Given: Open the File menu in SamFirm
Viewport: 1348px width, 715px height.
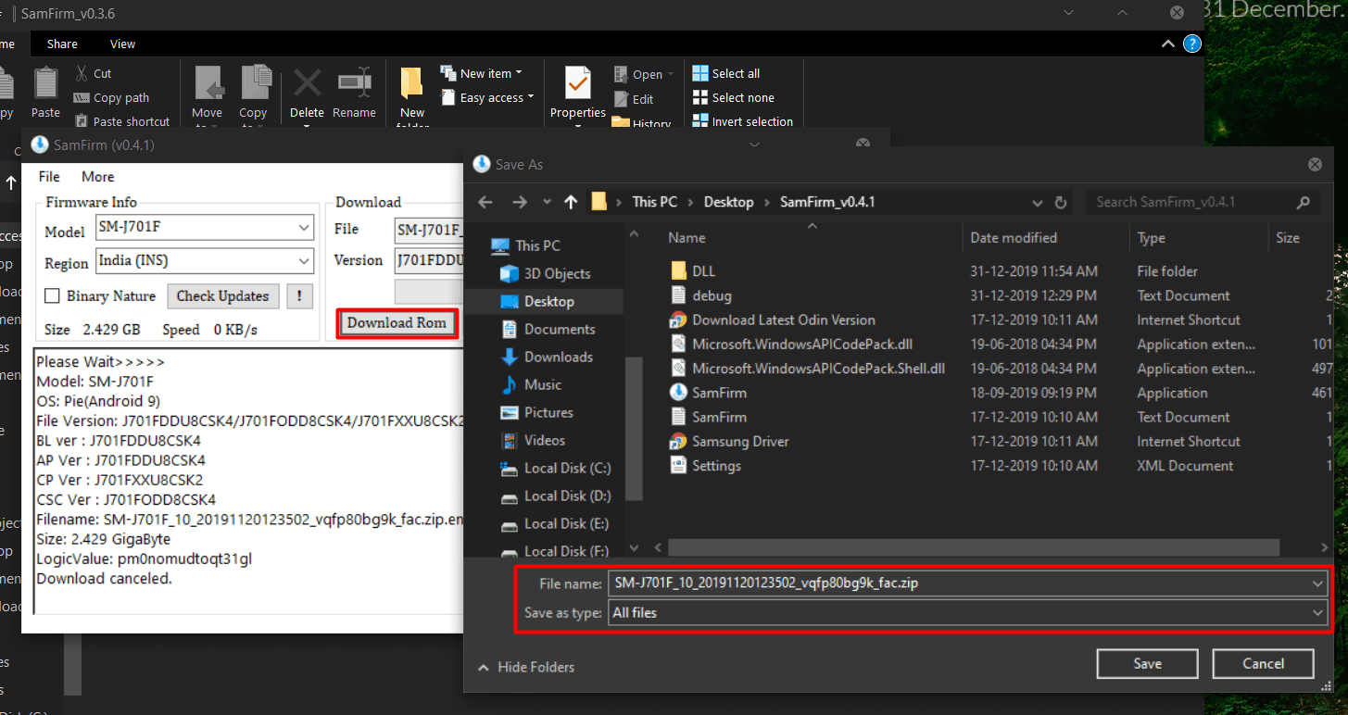Looking at the screenshot, I should 48,176.
